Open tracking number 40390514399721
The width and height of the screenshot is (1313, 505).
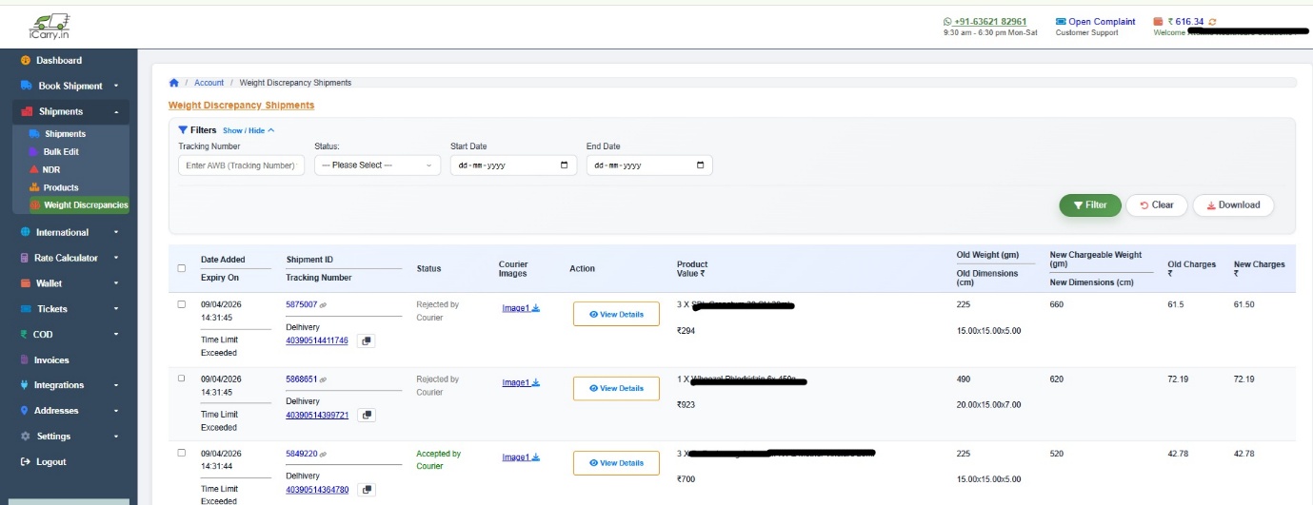pos(317,416)
